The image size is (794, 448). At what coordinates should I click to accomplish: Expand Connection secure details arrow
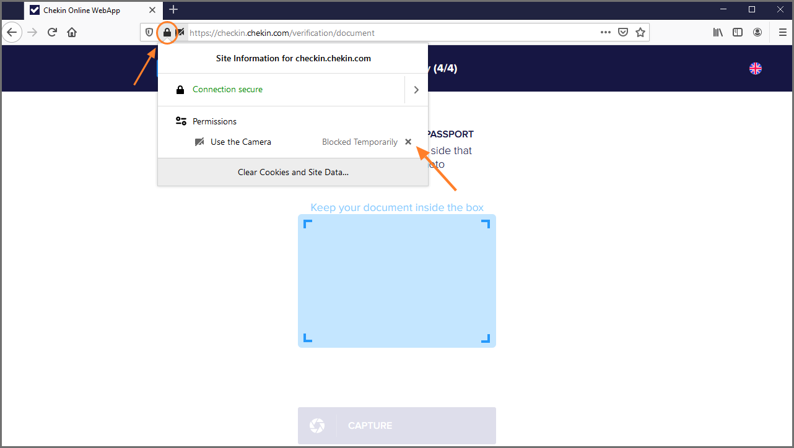[416, 90]
